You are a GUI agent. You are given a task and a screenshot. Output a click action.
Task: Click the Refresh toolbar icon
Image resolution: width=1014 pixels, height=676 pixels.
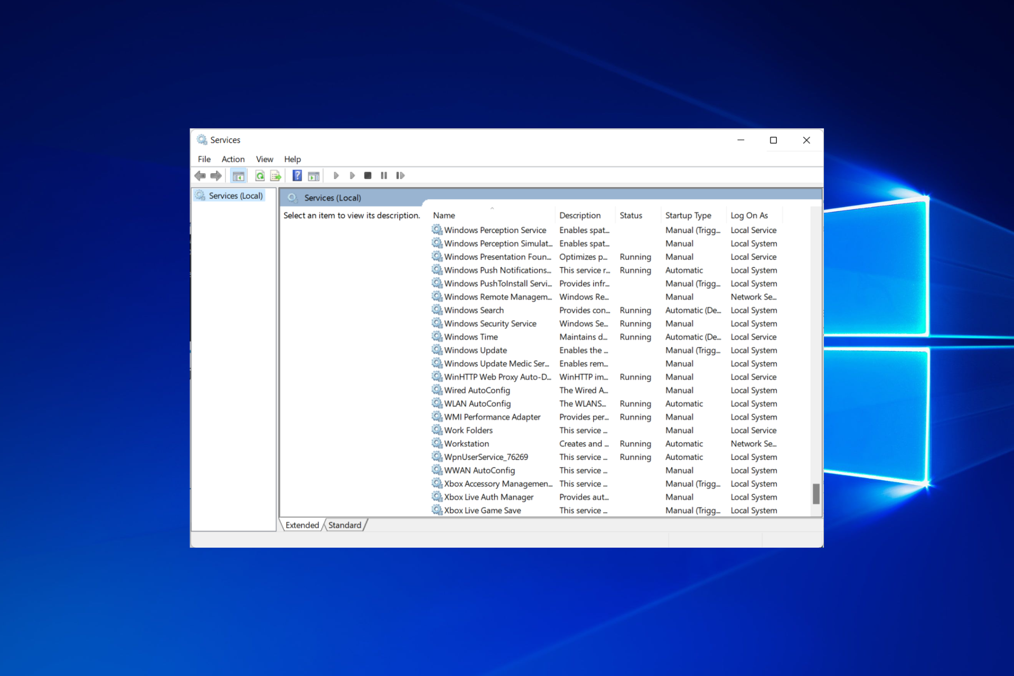tap(260, 176)
